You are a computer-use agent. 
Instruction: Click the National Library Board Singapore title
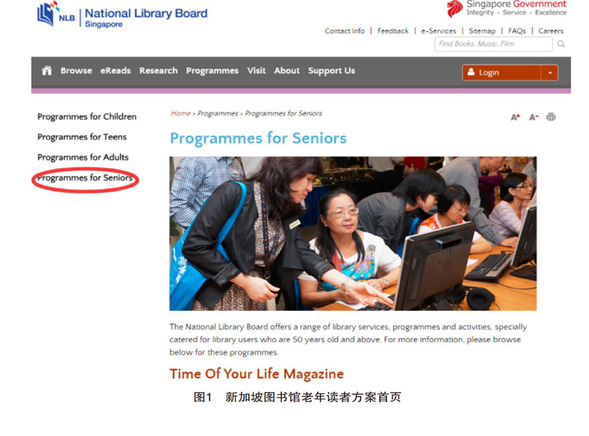(146, 17)
